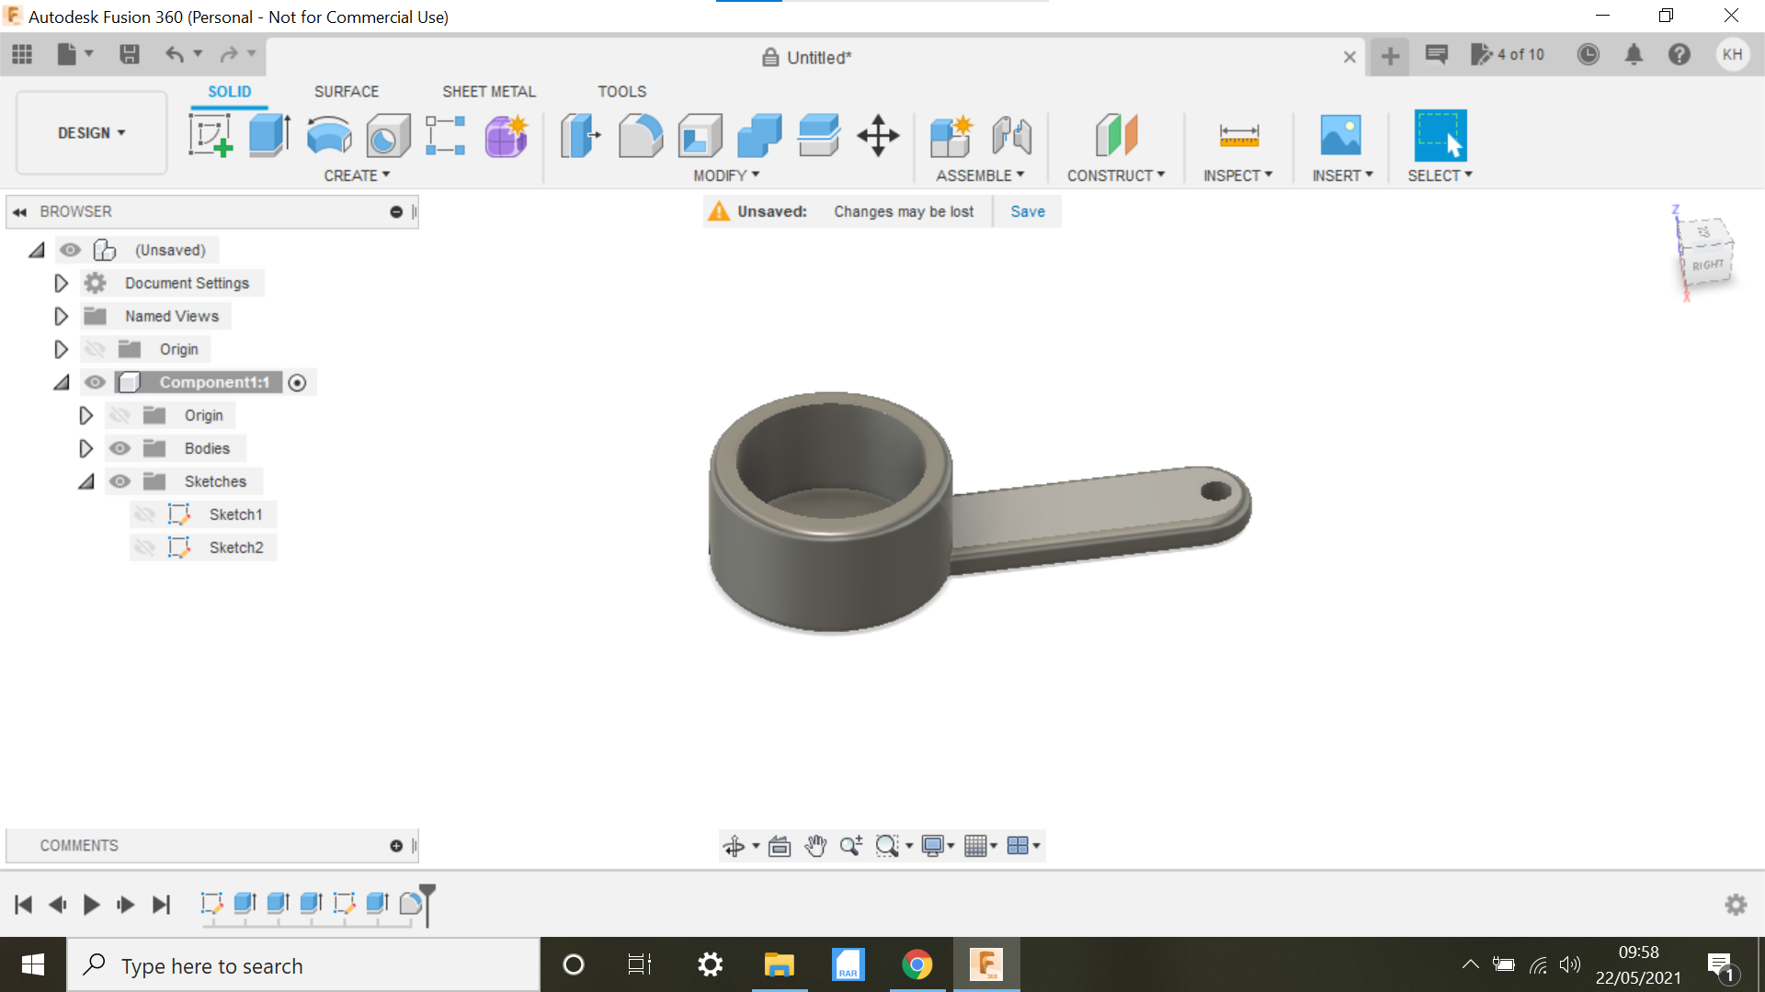Switch to the Sheet Metal tab

click(x=488, y=91)
